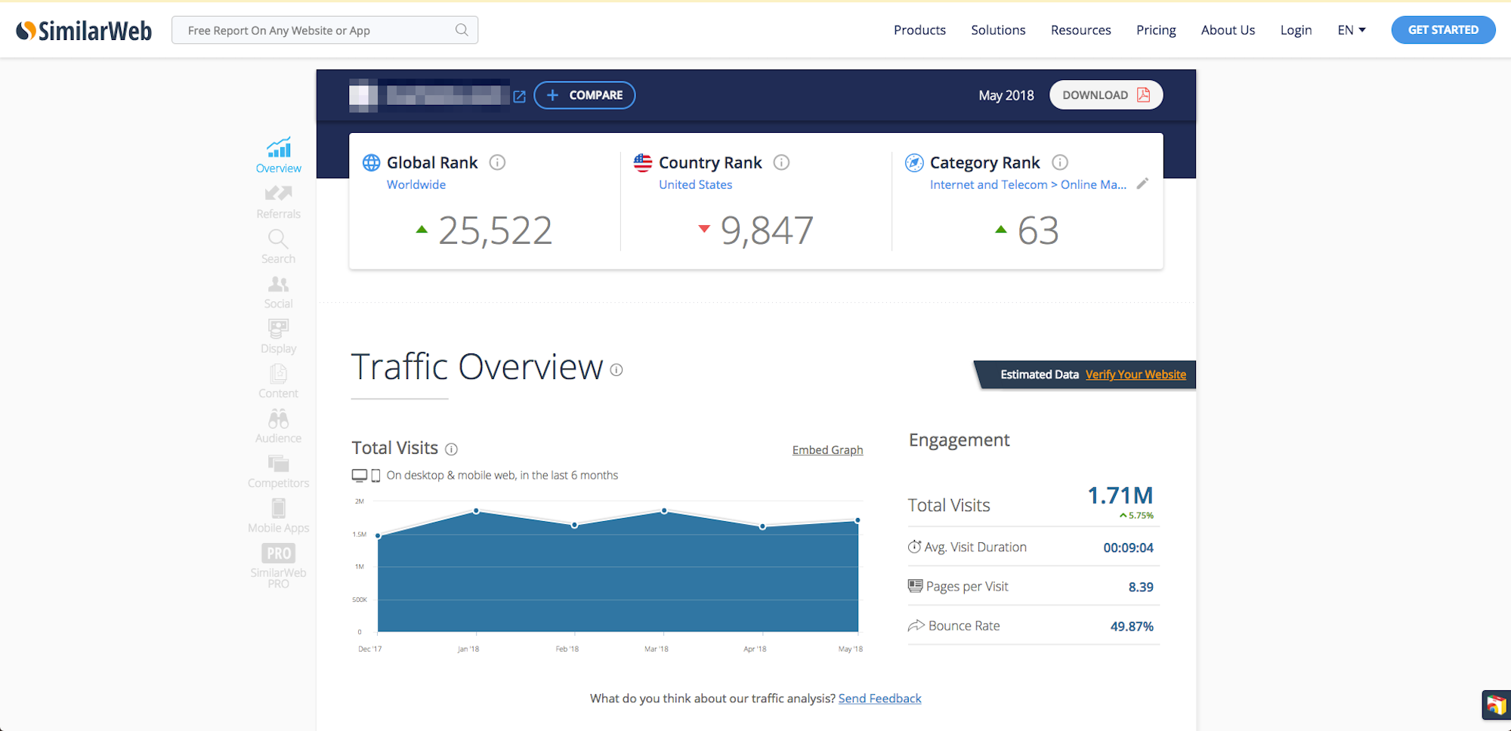Click the Global Rank info icon
The width and height of the screenshot is (1511, 731).
[x=497, y=162]
